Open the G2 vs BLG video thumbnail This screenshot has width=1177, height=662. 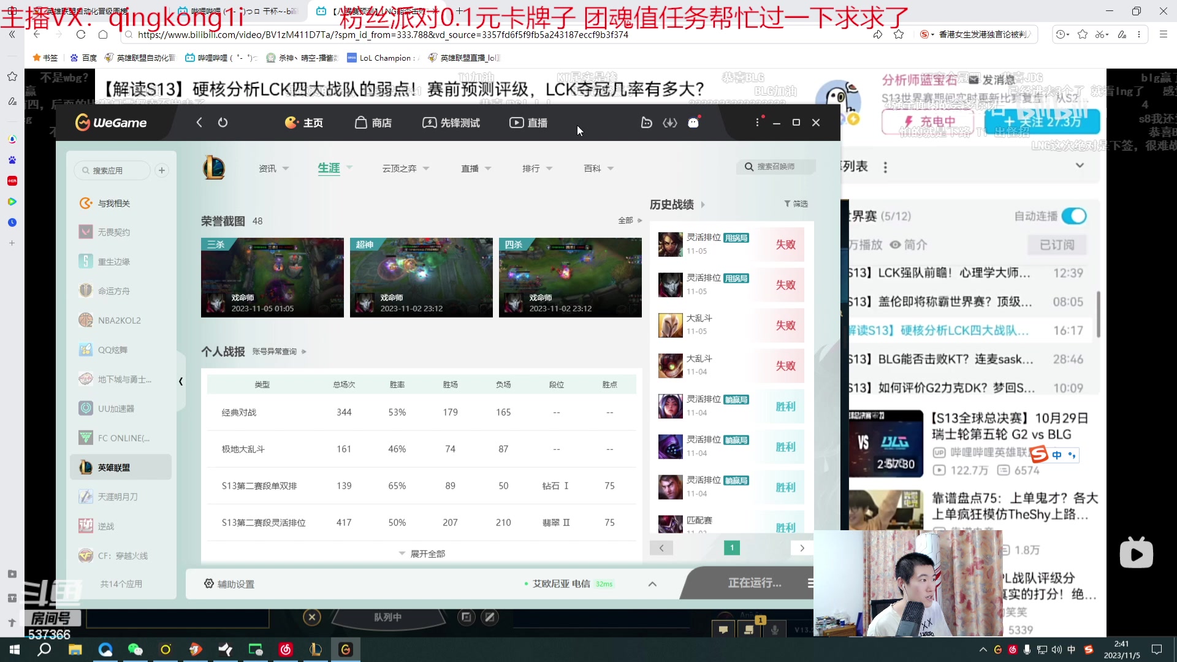coord(886,444)
